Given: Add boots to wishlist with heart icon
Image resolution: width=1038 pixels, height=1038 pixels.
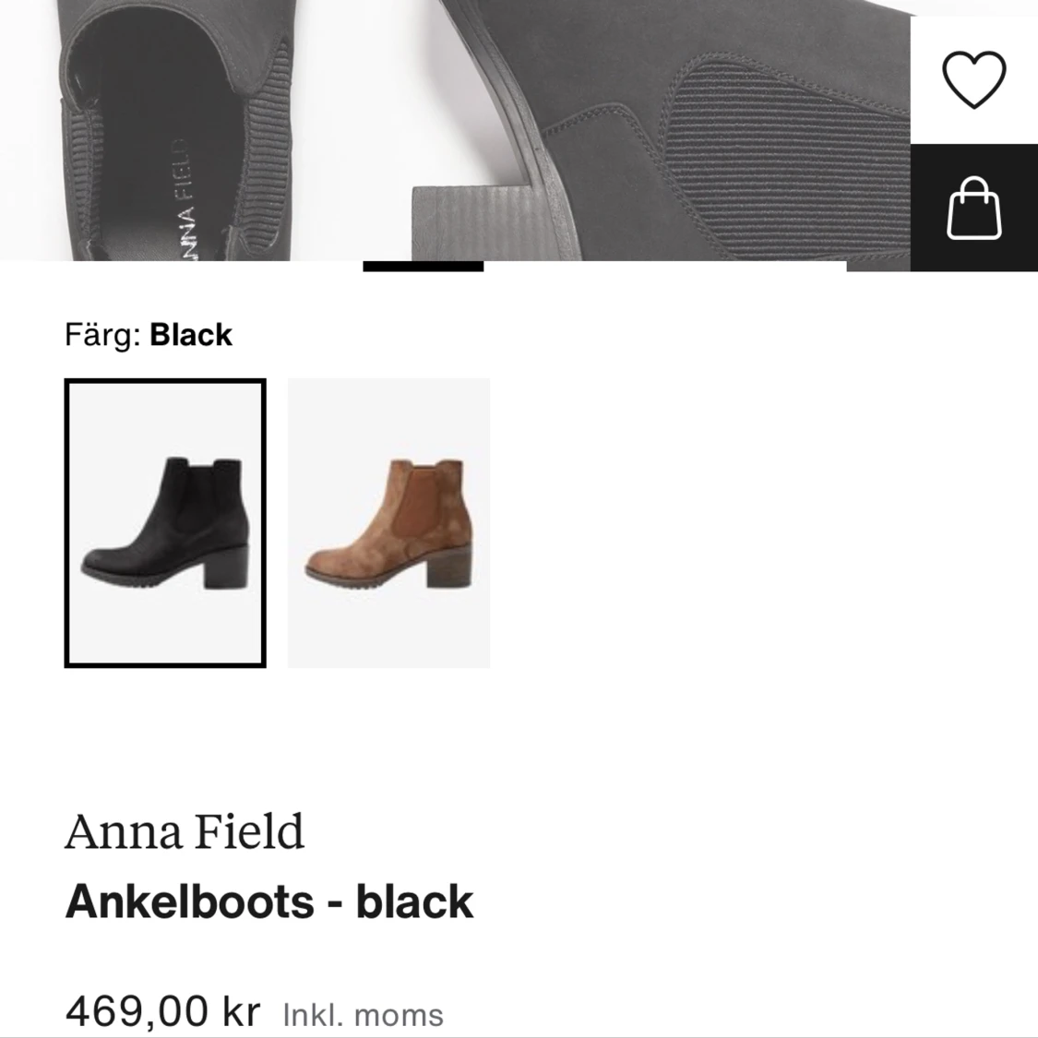Looking at the screenshot, I should pyautogui.click(x=973, y=79).
